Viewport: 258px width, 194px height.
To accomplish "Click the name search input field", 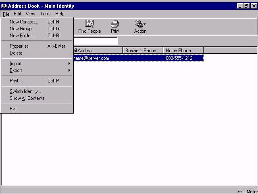I will (95, 41).
